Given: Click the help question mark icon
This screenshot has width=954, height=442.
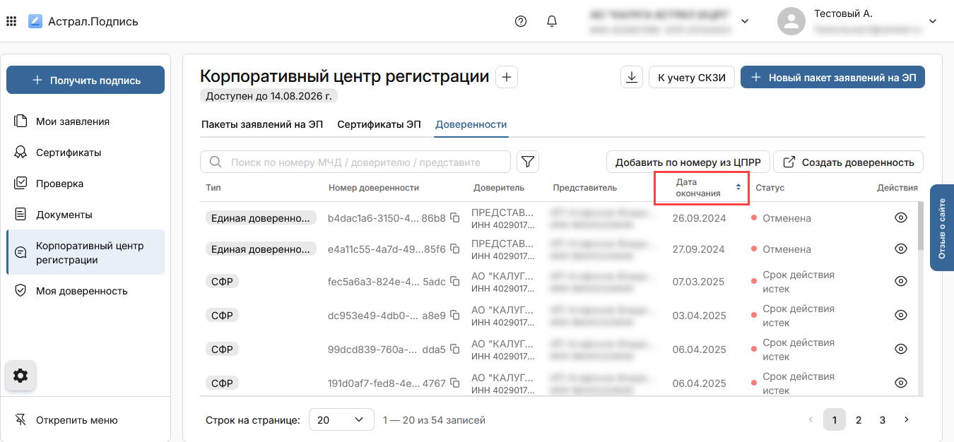Looking at the screenshot, I should pyautogui.click(x=521, y=21).
